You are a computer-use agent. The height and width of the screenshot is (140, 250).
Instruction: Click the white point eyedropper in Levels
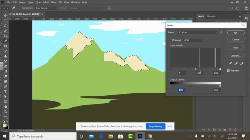(242, 63)
